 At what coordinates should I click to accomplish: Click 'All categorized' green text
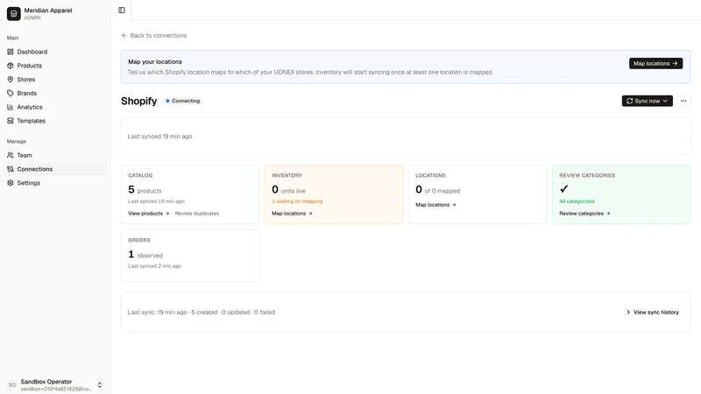pyautogui.click(x=577, y=201)
